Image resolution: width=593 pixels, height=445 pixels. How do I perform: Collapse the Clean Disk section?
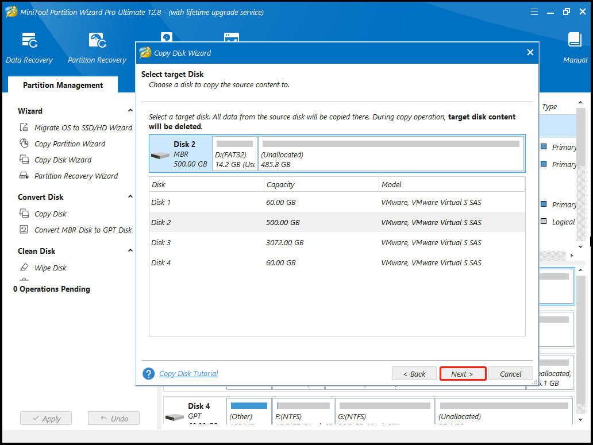click(x=130, y=250)
